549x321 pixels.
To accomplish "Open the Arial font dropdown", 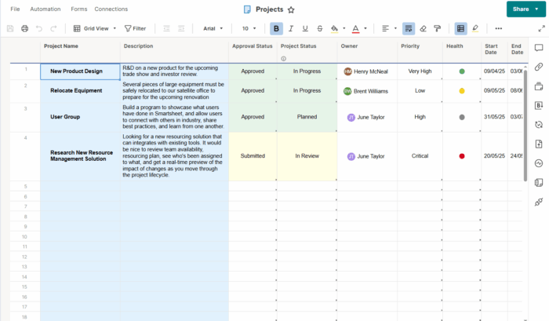I will (213, 28).
